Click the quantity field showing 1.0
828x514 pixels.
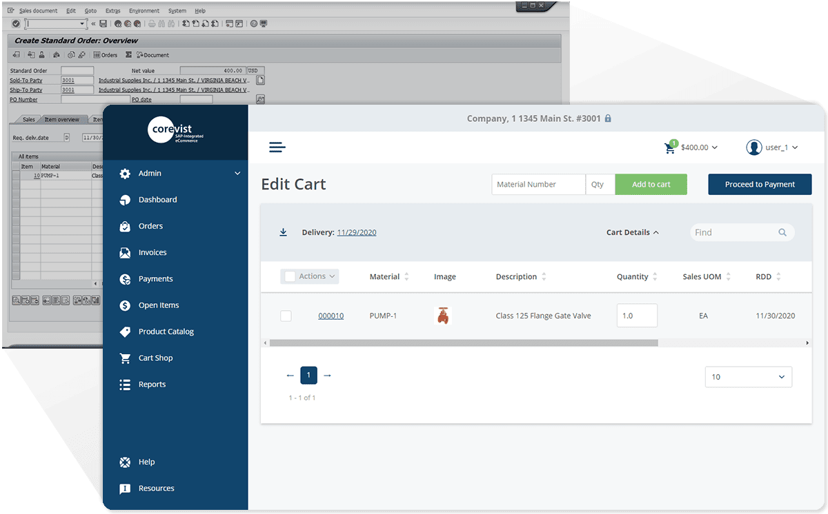coord(637,316)
